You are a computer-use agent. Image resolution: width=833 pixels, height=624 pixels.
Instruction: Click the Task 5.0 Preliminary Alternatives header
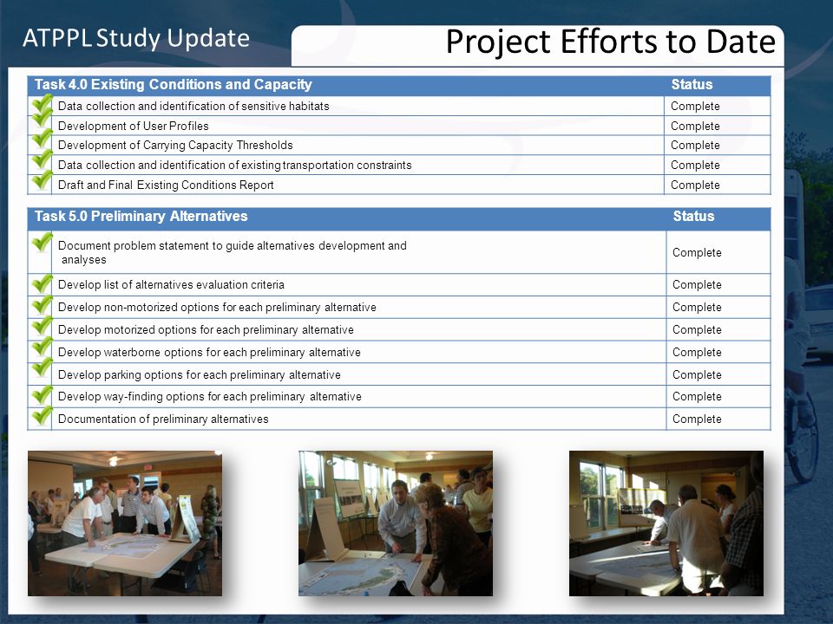click(x=141, y=216)
